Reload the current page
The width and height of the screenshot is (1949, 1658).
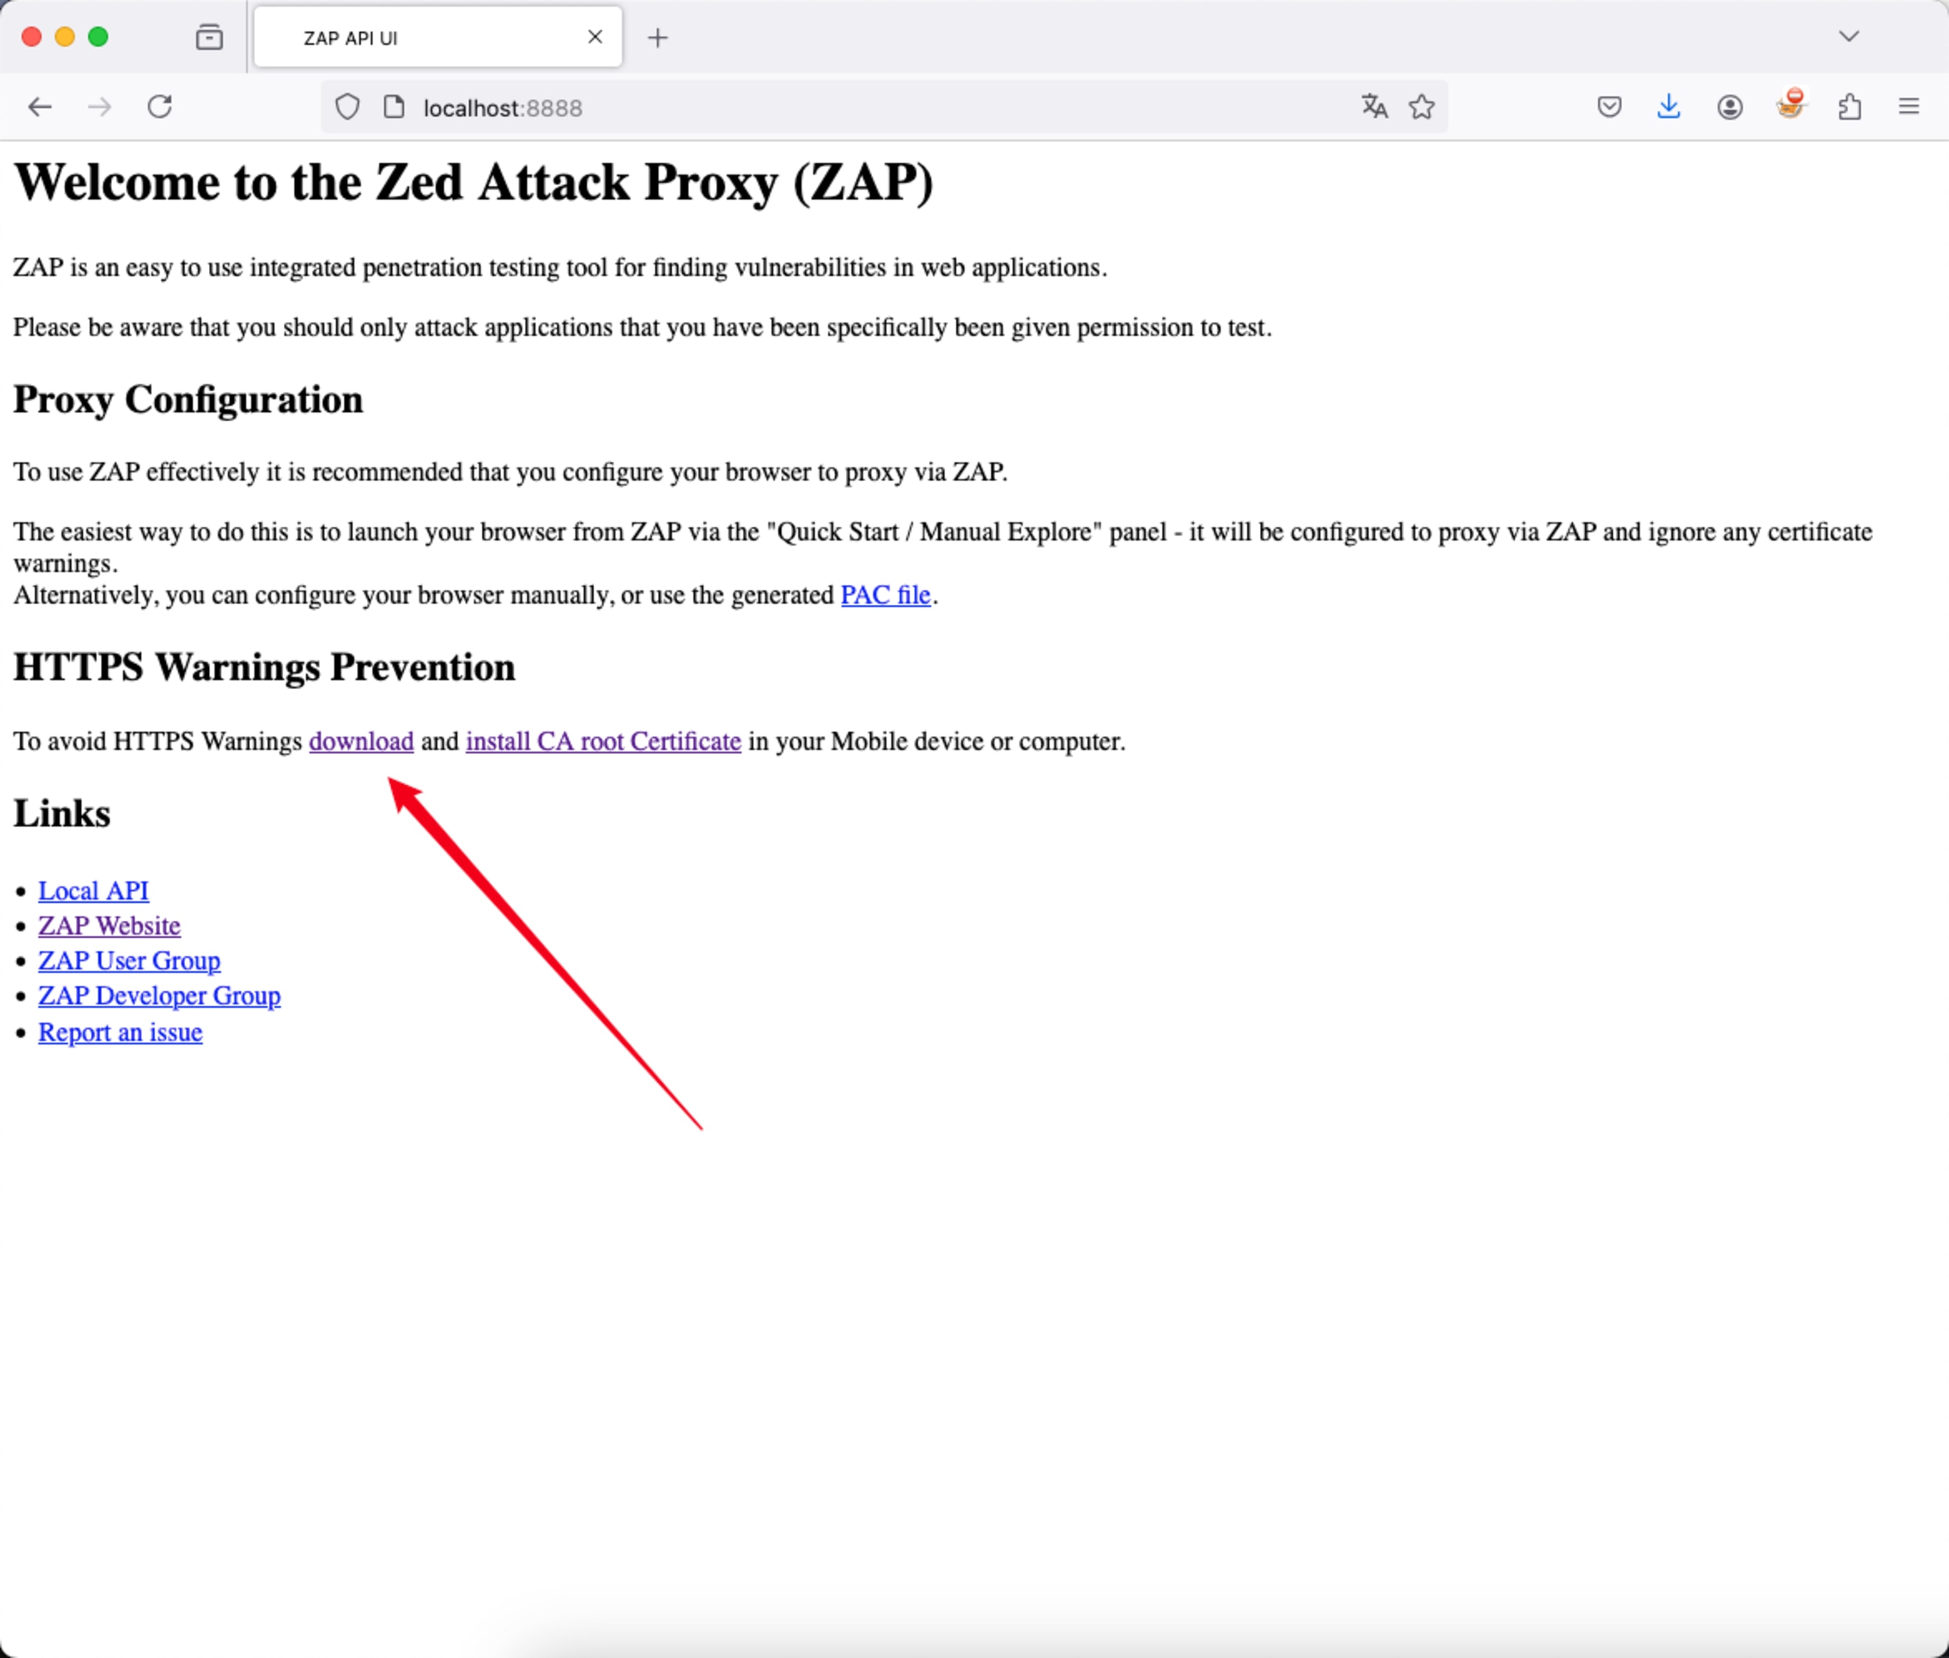point(160,107)
